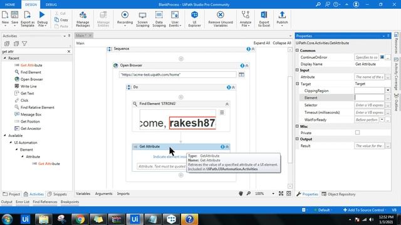Viewport: 401px width, 225px height.
Task: Click Add To Source Control
Action: 364,210
